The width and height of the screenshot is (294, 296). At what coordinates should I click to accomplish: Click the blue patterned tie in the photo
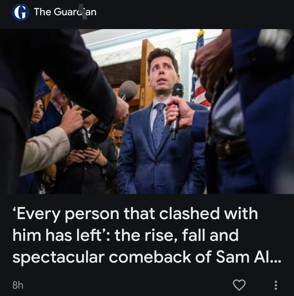coord(159,126)
